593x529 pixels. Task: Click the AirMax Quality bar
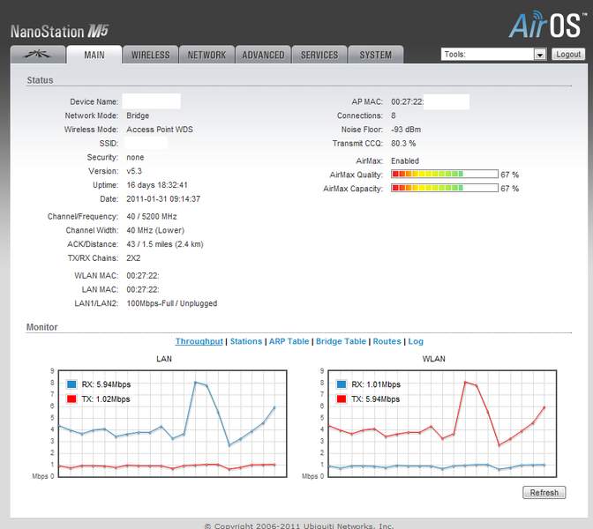[x=445, y=174]
